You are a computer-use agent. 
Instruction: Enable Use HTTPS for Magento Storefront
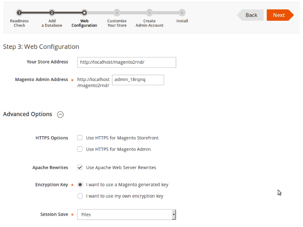click(x=80, y=137)
